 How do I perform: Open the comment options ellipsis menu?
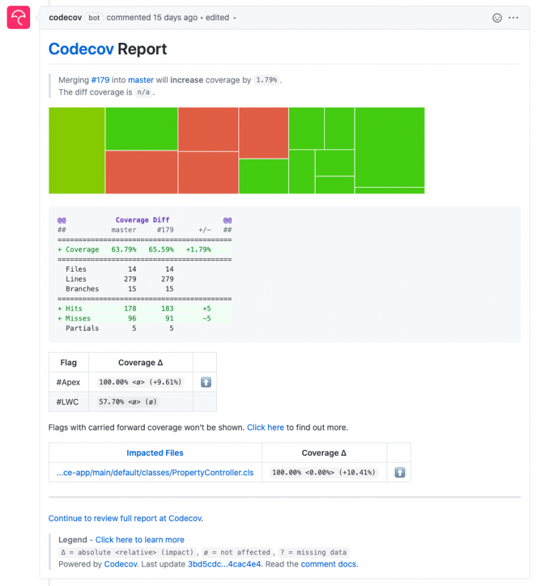(x=513, y=18)
